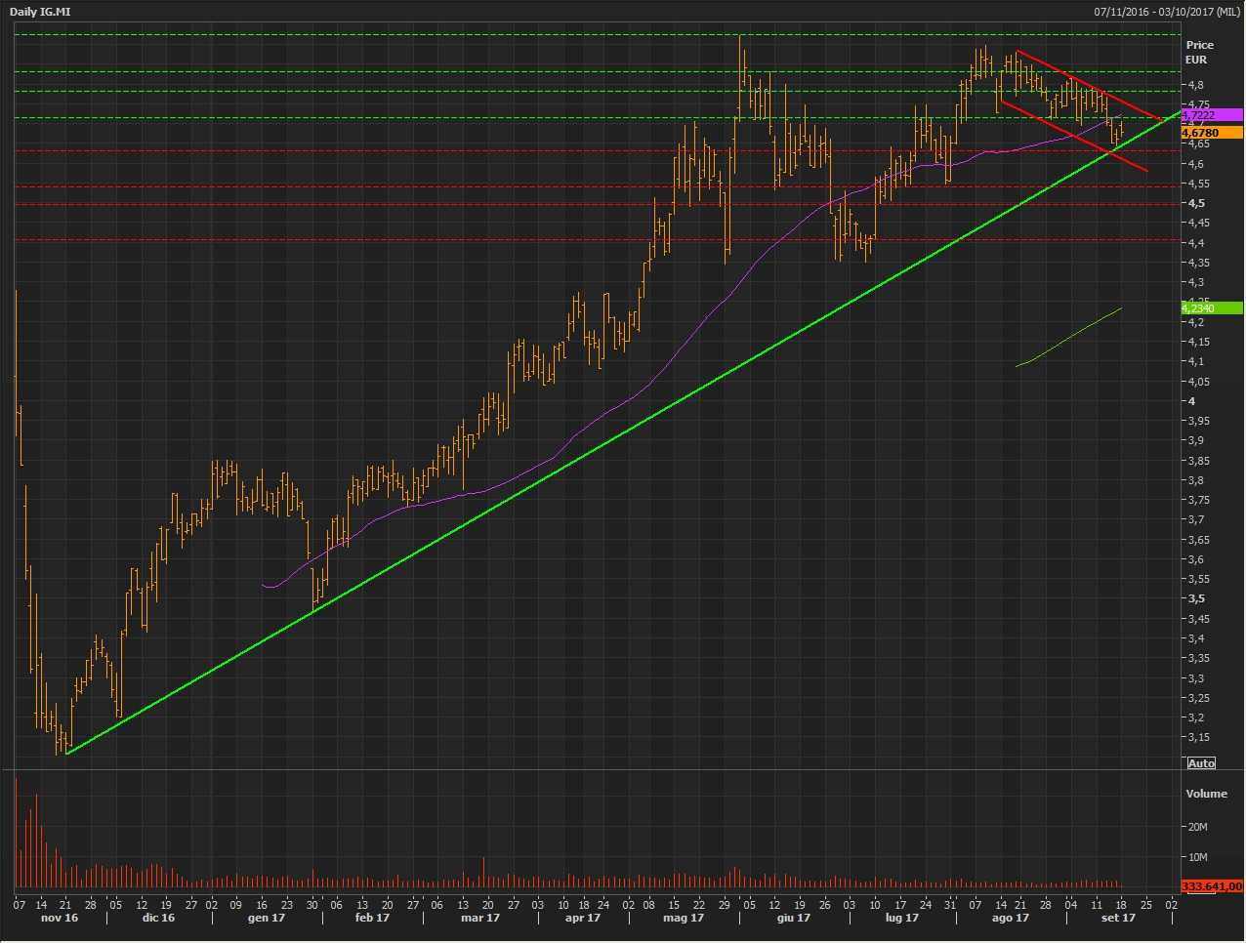Click the 'set 17' month label on time axis

coord(1118,919)
